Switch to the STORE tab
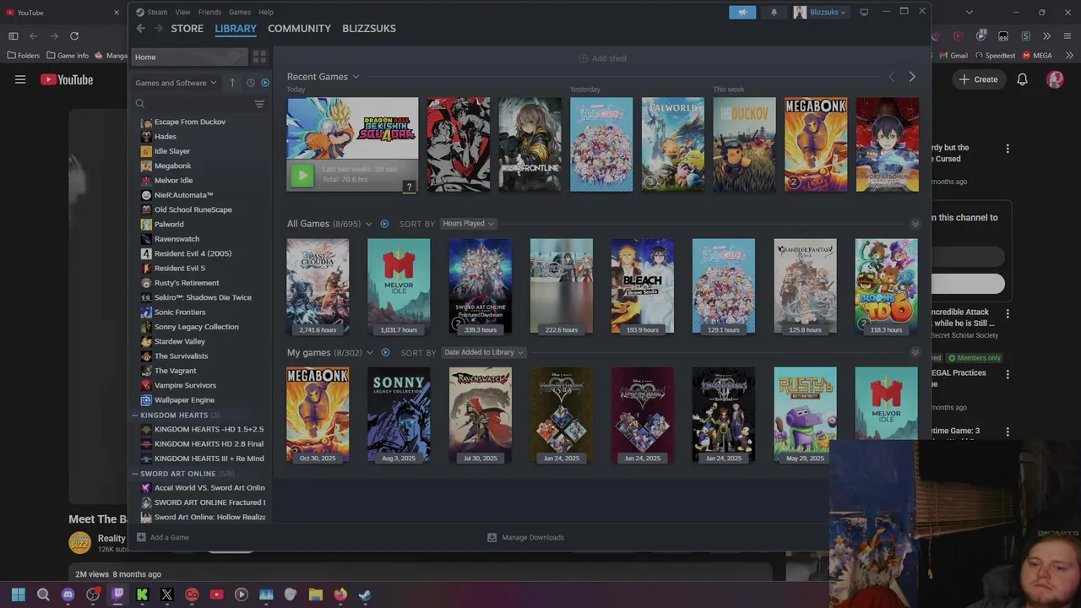 pyautogui.click(x=187, y=28)
